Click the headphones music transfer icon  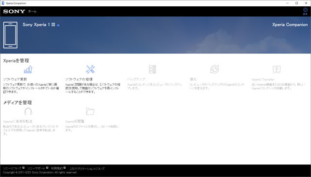28,112
